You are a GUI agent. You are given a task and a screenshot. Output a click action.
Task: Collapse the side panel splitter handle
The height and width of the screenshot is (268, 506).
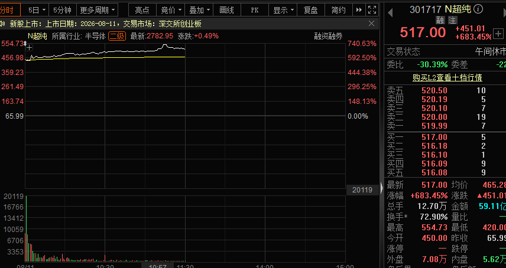click(382, 187)
